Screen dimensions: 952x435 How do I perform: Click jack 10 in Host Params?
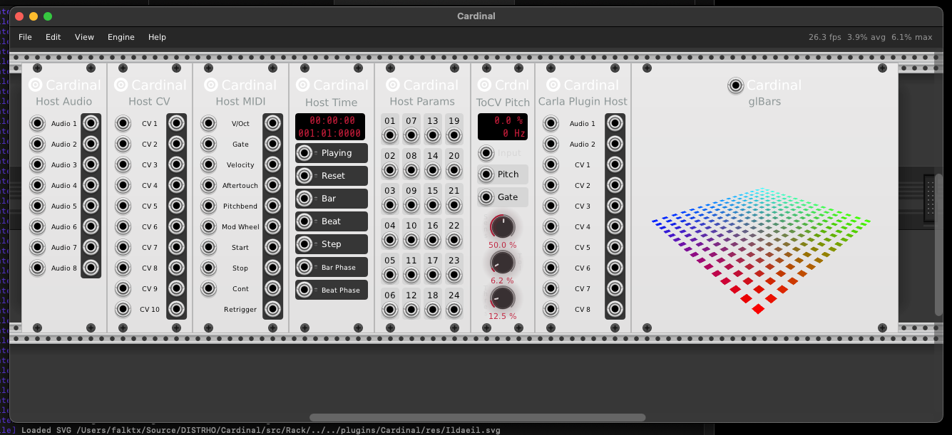pyautogui.click(x=411, y=240)
